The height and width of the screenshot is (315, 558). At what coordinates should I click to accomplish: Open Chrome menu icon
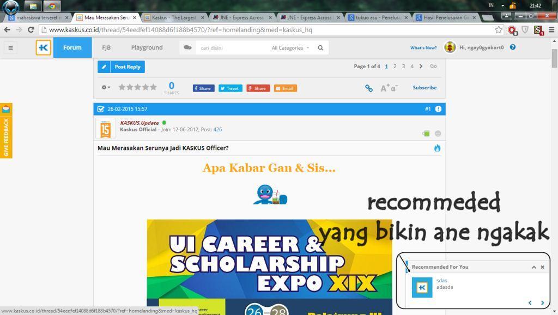(x=551, y=30)
